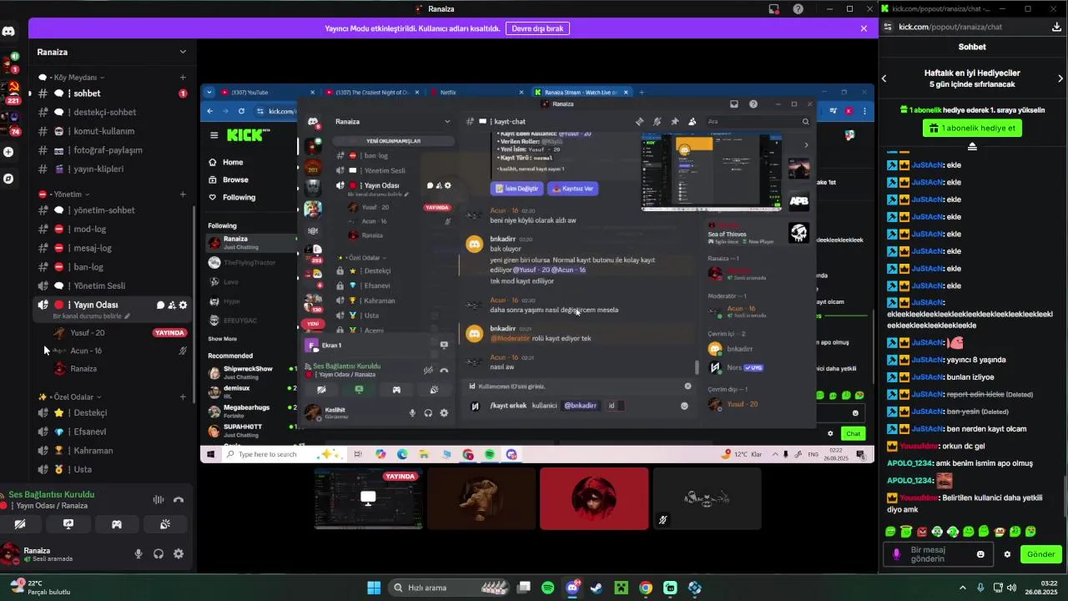The height and width of the screenshot is (601, 1068).
Task: Click the screen share button in voice panel
Action: pos(68,524)
